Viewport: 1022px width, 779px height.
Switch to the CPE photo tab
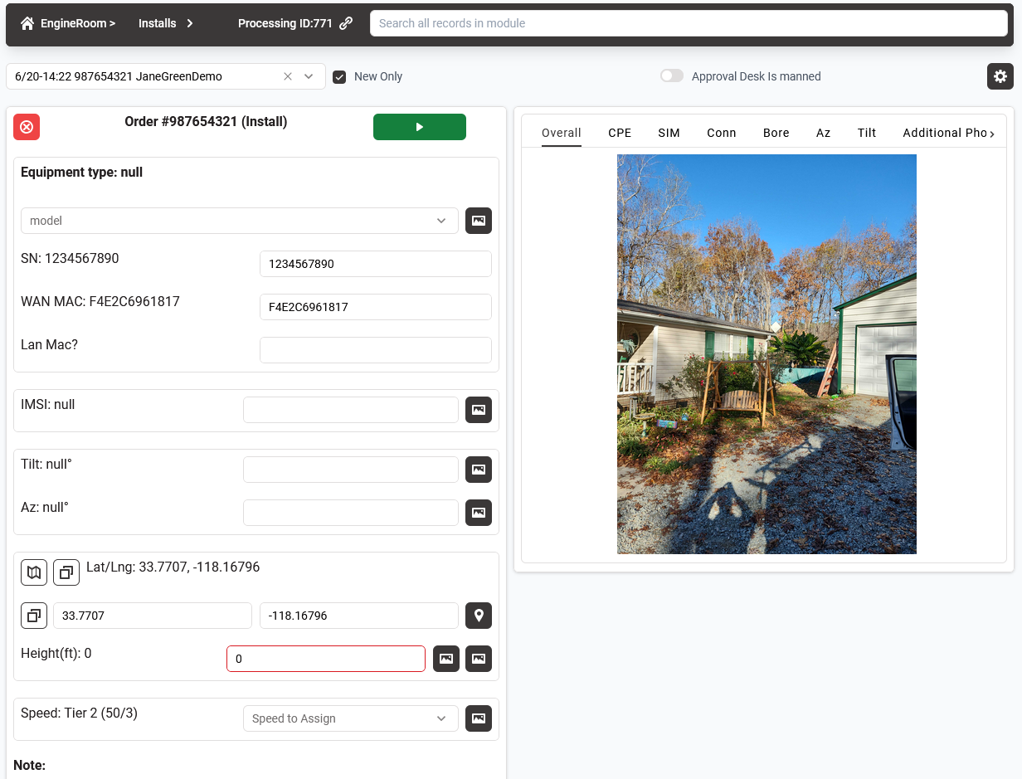(620, 133)
